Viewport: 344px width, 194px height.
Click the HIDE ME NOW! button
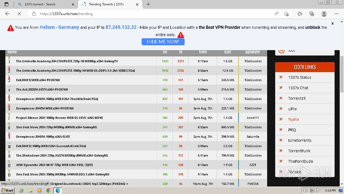pyautogui.click(x=163, y=42)
